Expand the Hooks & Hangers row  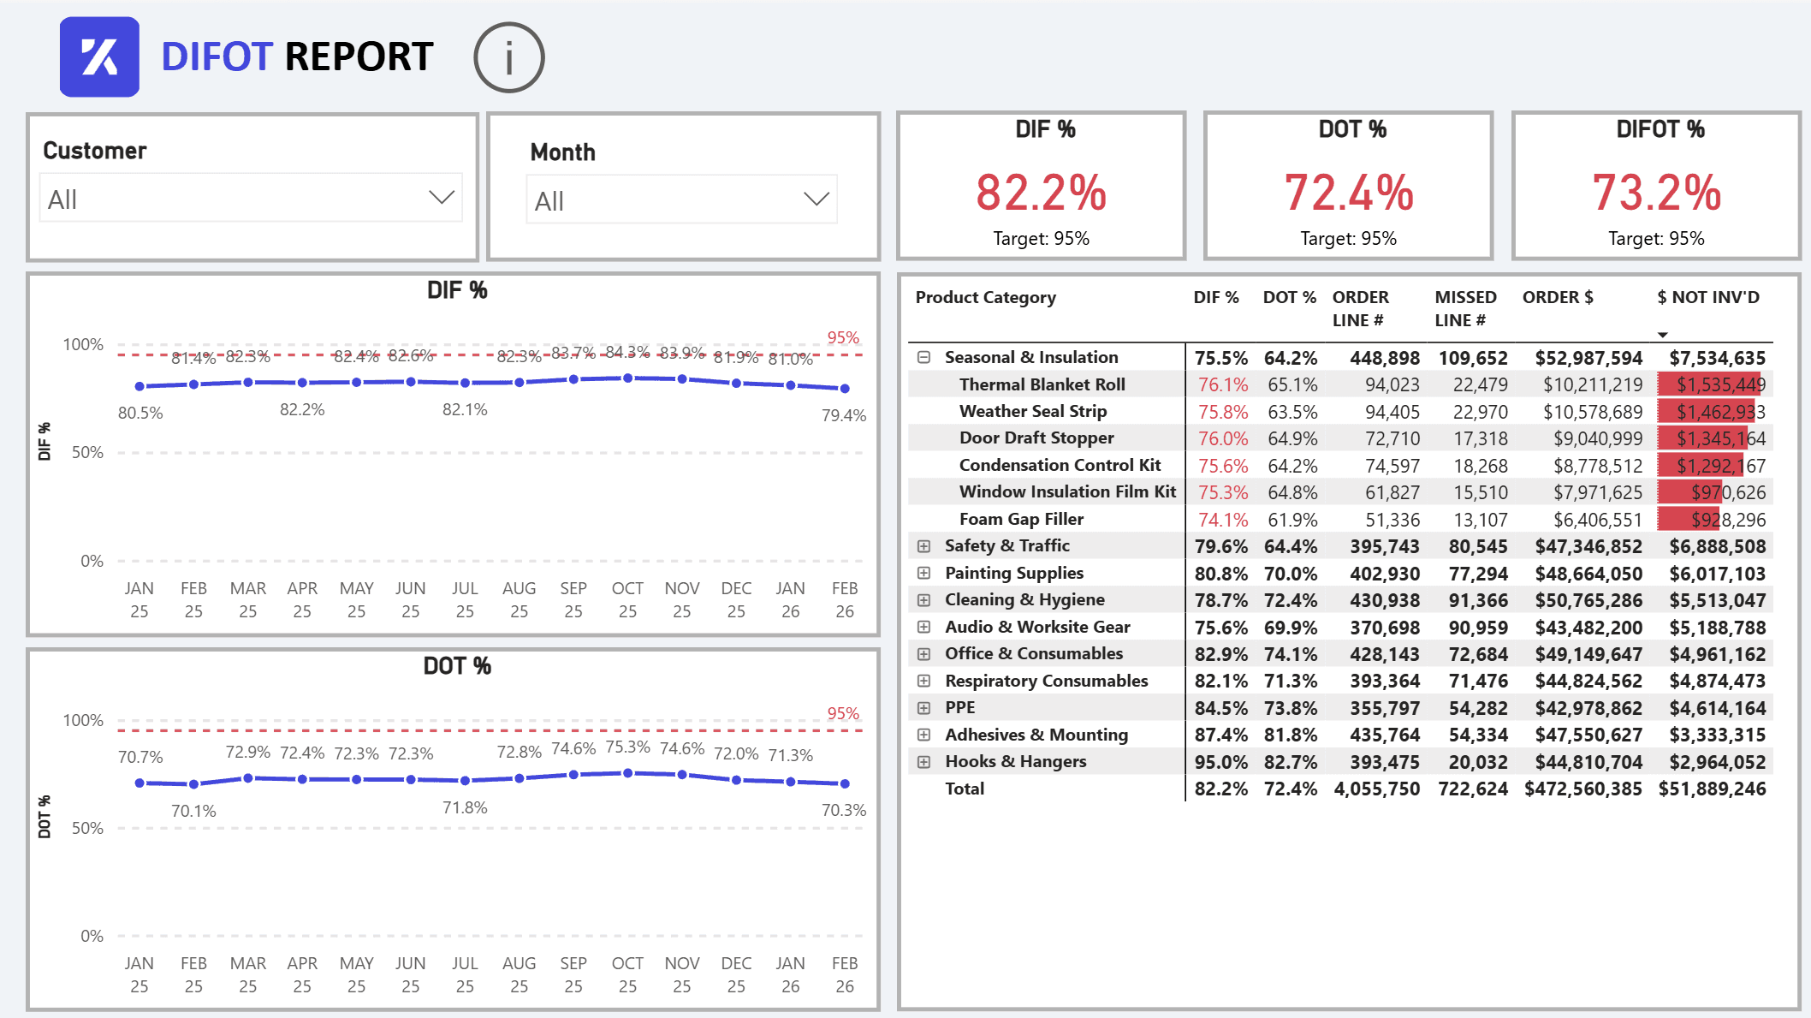[923, 762]
